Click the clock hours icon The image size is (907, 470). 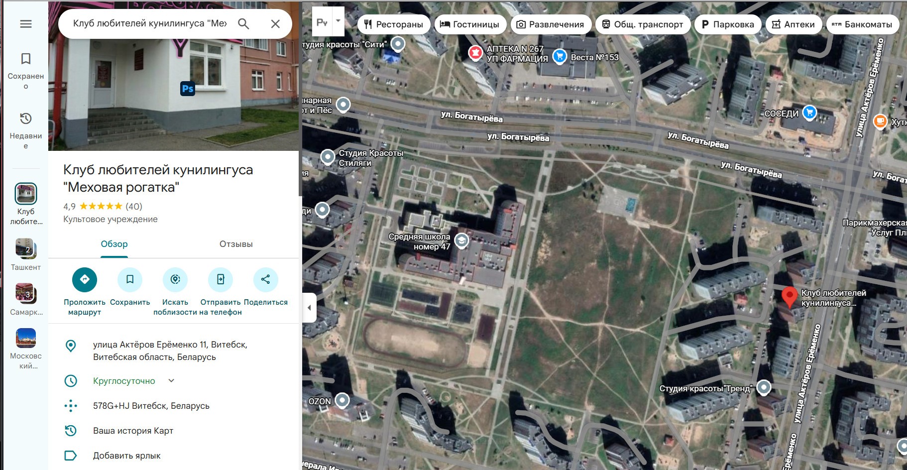[71, 381]
